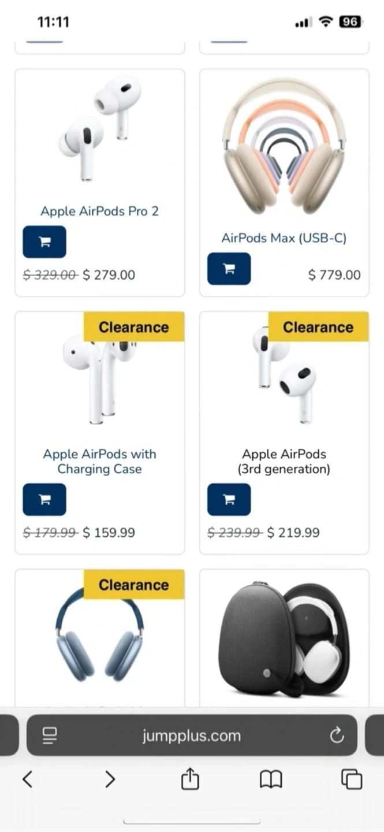Open Safari page settings reader icon

click(x=50, y=736)
